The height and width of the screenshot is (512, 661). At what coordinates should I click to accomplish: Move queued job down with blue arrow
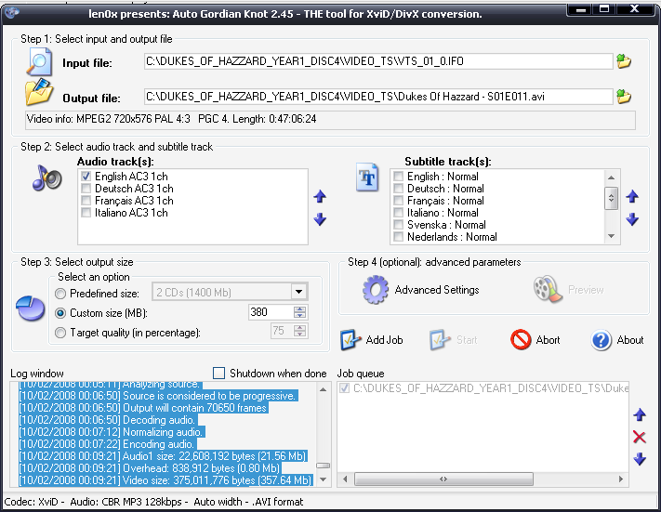tap(640, 459)
